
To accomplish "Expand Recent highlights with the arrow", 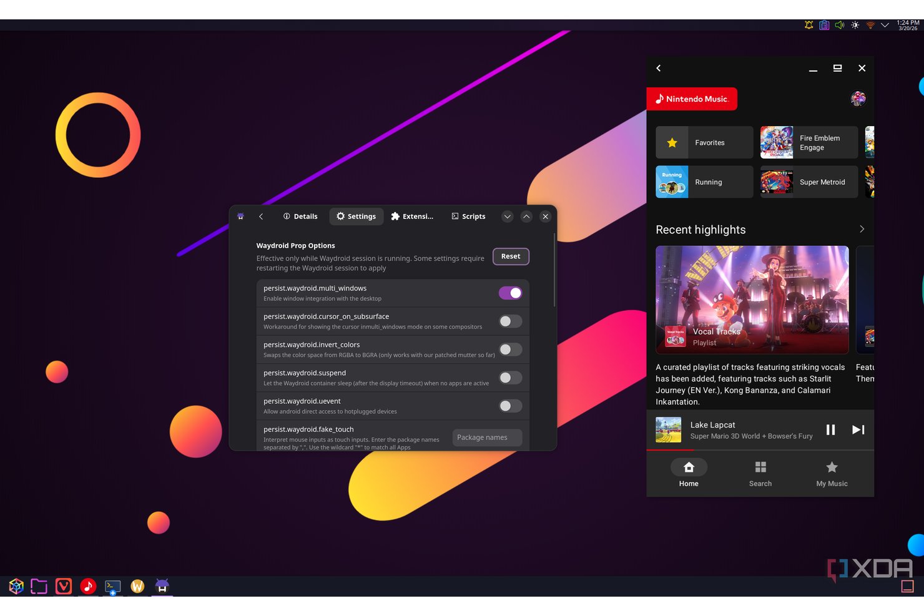I will (862, 229).
